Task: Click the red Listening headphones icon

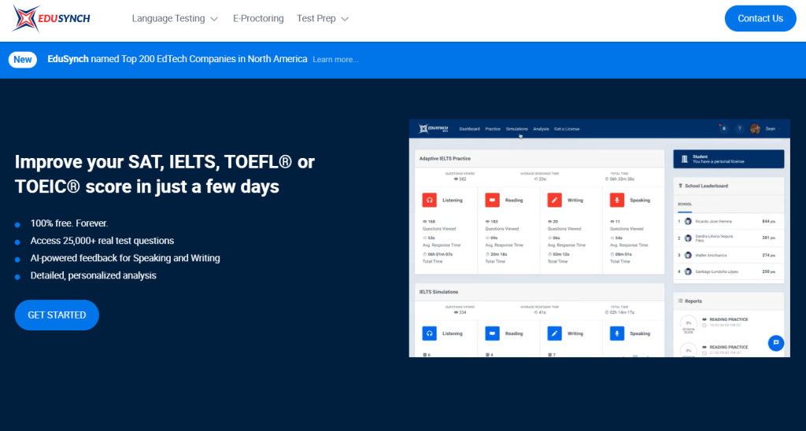Action: (x=429, y=201)
